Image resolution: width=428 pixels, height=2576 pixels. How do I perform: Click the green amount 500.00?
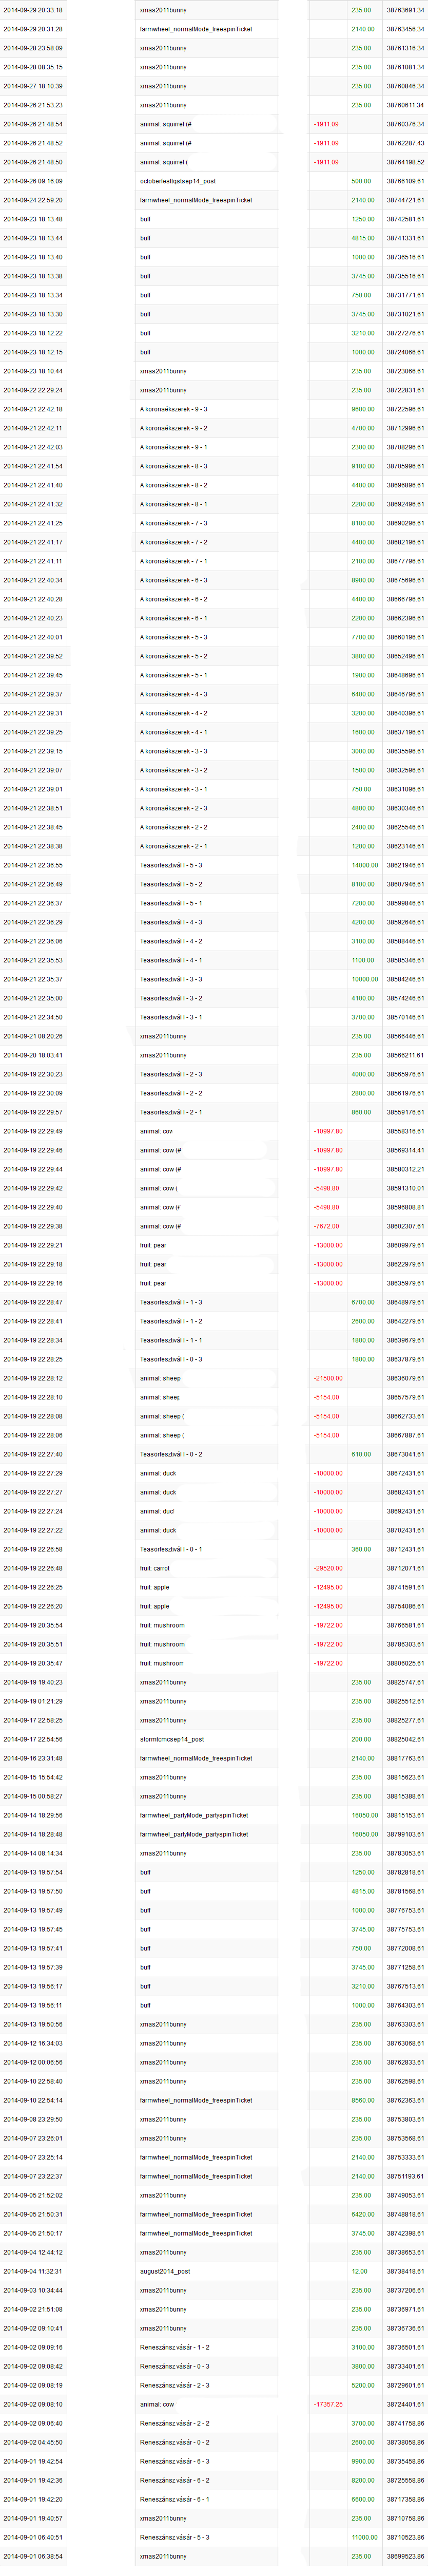[361, 181]
